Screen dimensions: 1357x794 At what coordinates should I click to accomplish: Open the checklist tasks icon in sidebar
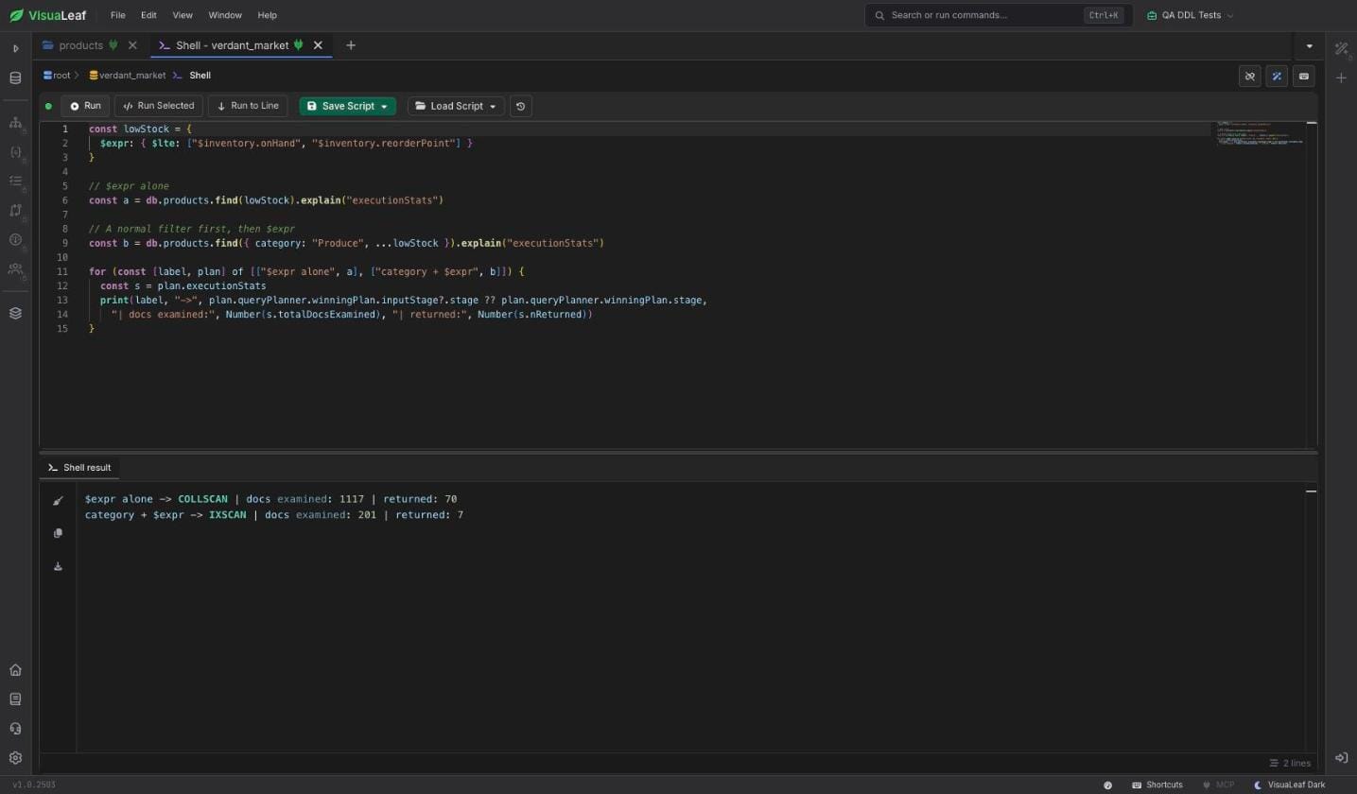point(15,181)
